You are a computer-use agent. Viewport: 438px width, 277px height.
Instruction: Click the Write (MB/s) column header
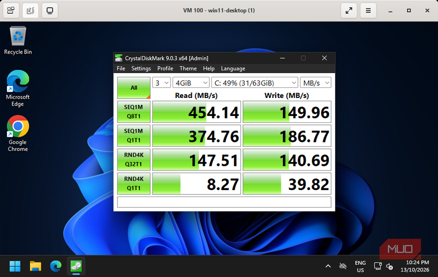(x=287, y=95)
